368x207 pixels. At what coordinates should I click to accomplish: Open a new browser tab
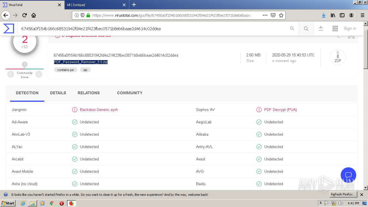[x=134, y=5]
